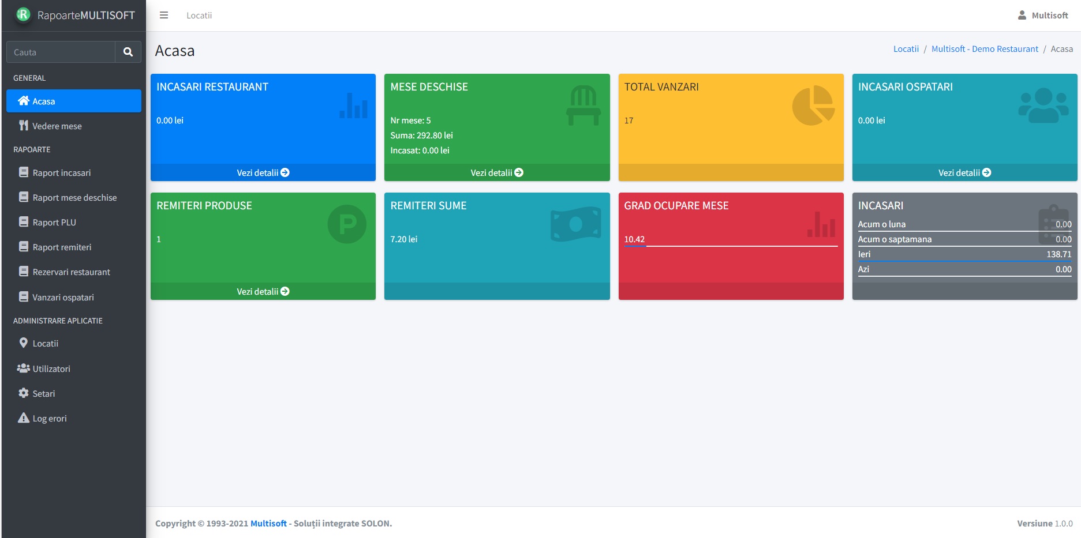1081x538 pixels.
Task: Click the bar chart icon in Incasari Restaurant
Action: pos(353,106)
